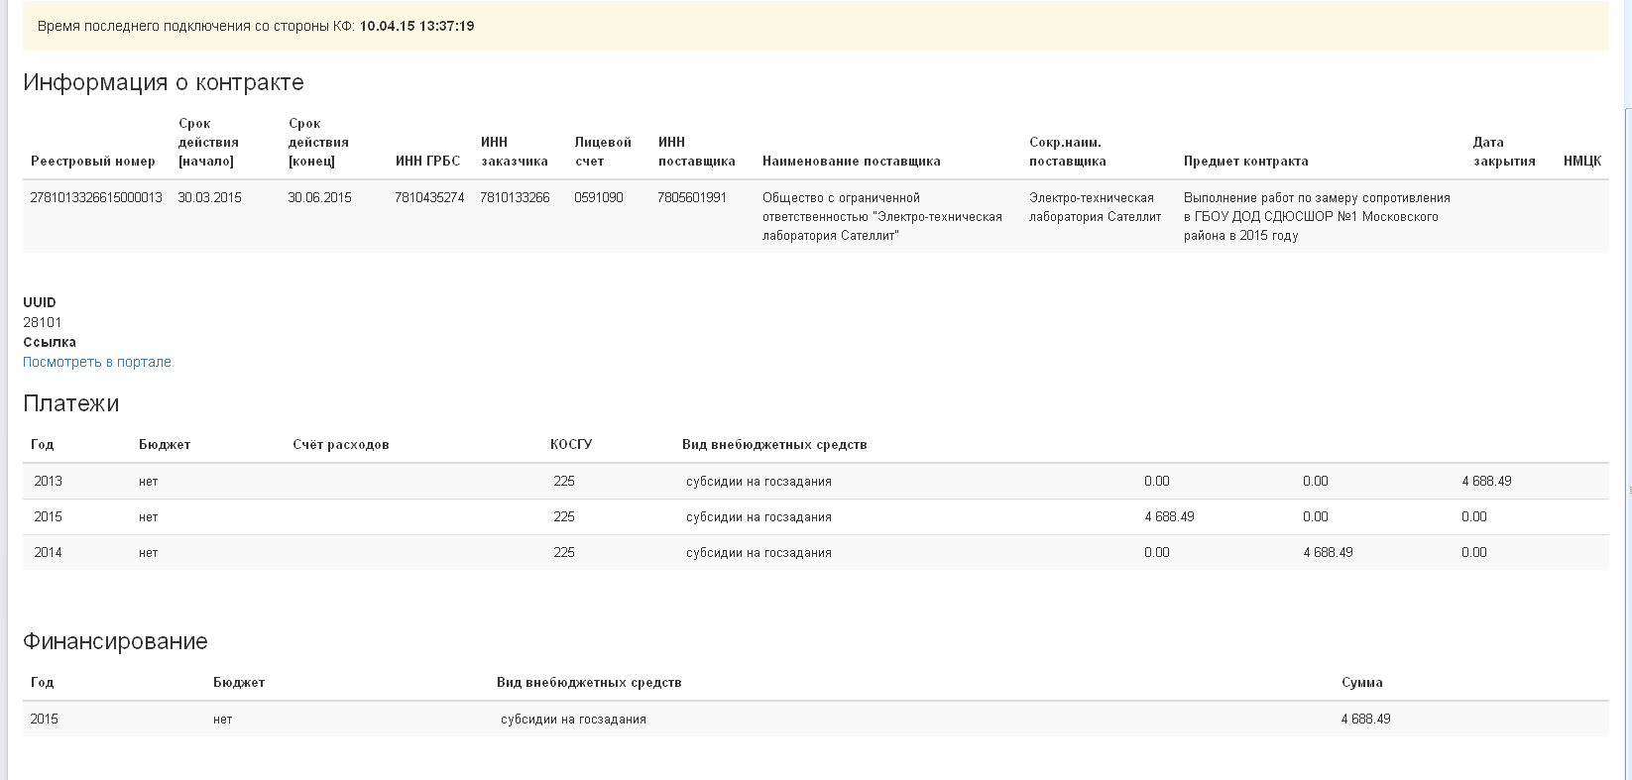Select amount 4 688.49 in the 2014 row

[1328, 552]
